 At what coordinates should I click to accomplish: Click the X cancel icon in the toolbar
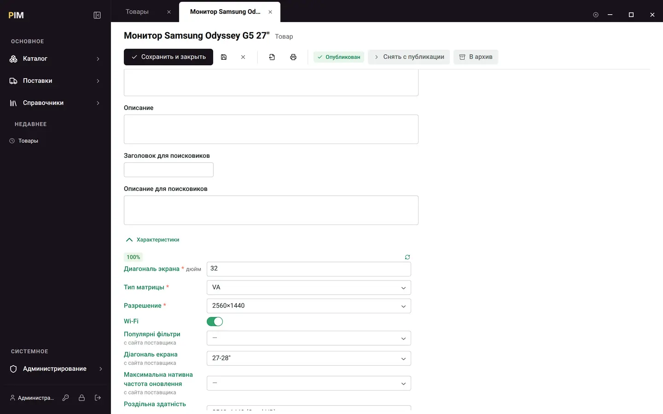(x=243, y=57)
